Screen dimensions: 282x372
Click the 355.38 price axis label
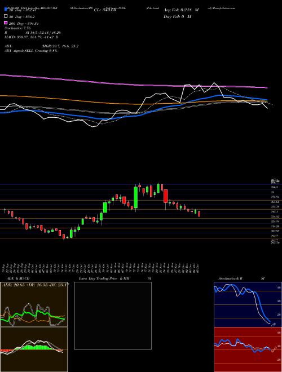tap(276, 207)
